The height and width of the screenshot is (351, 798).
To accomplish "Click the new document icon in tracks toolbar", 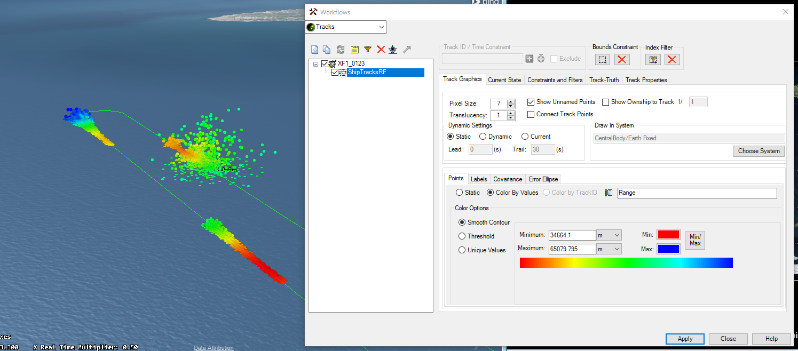I will [x=315, y=50].
